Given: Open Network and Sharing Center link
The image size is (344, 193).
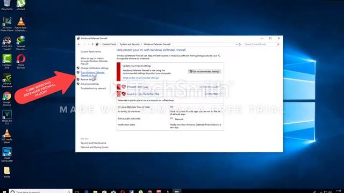Looking at the screenshot, I should pyautogui.click(x=95, y=147).
